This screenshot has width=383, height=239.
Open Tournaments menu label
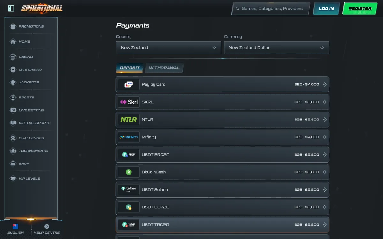[33, 151]
